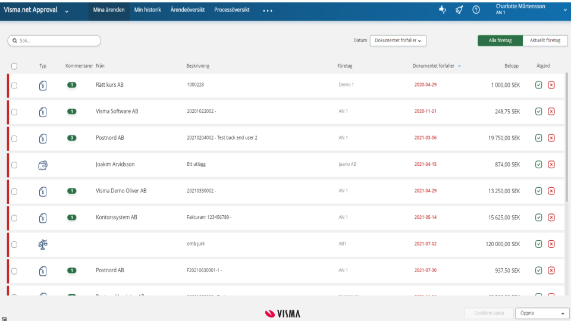The width and height of the screenshot is (571, 321).
Task: Click the magnifier icon in search box
Action: pos(14,40)
